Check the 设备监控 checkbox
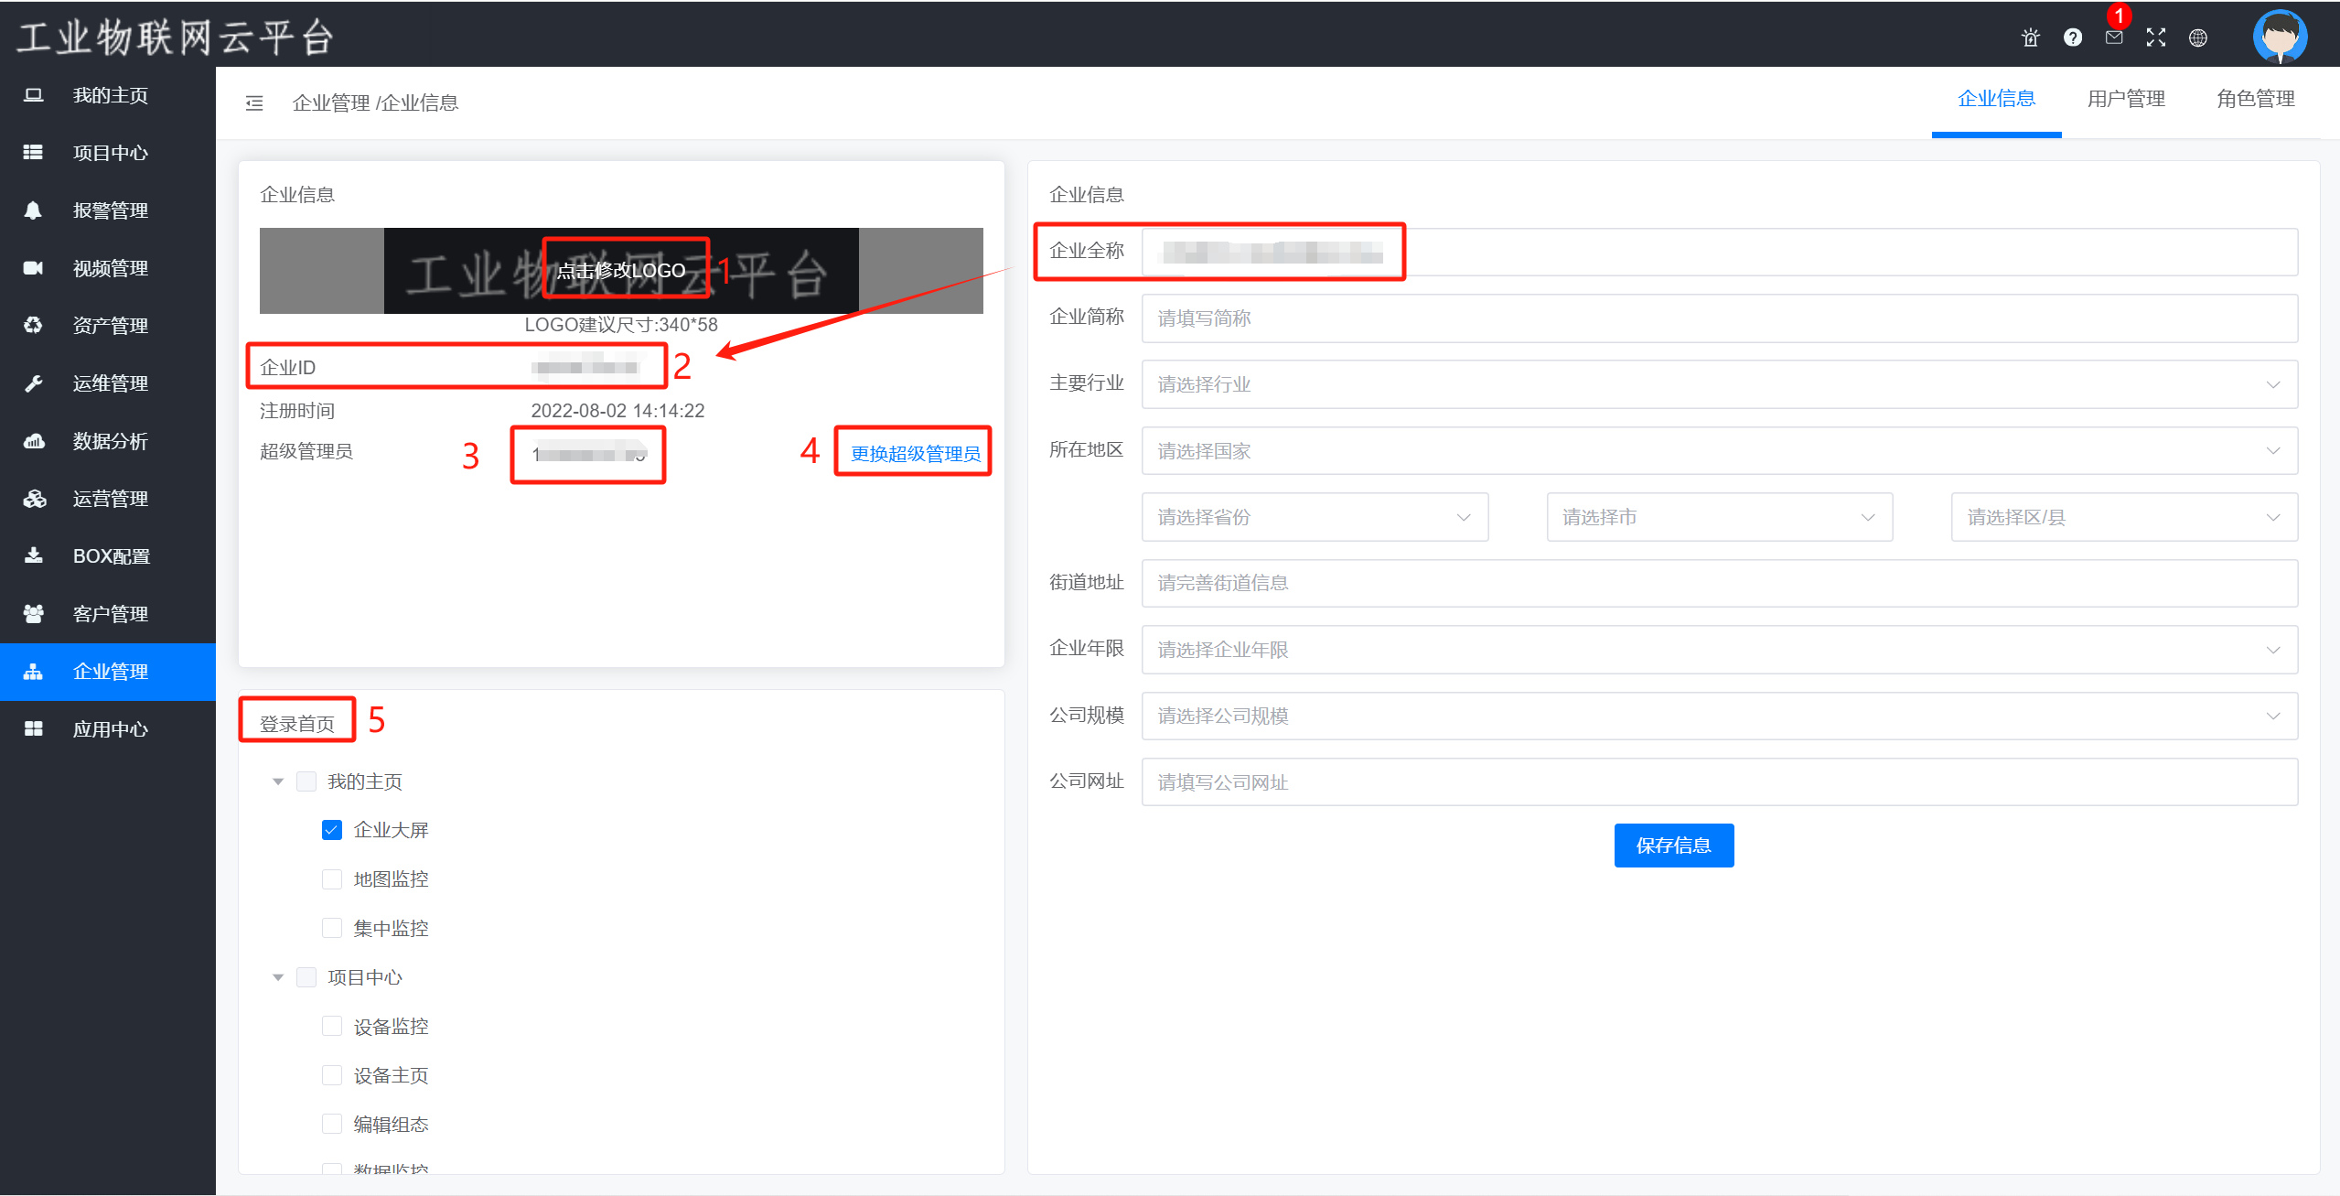The height and width of the screenshot is (1196, 2340). (x=332, y=1026)
